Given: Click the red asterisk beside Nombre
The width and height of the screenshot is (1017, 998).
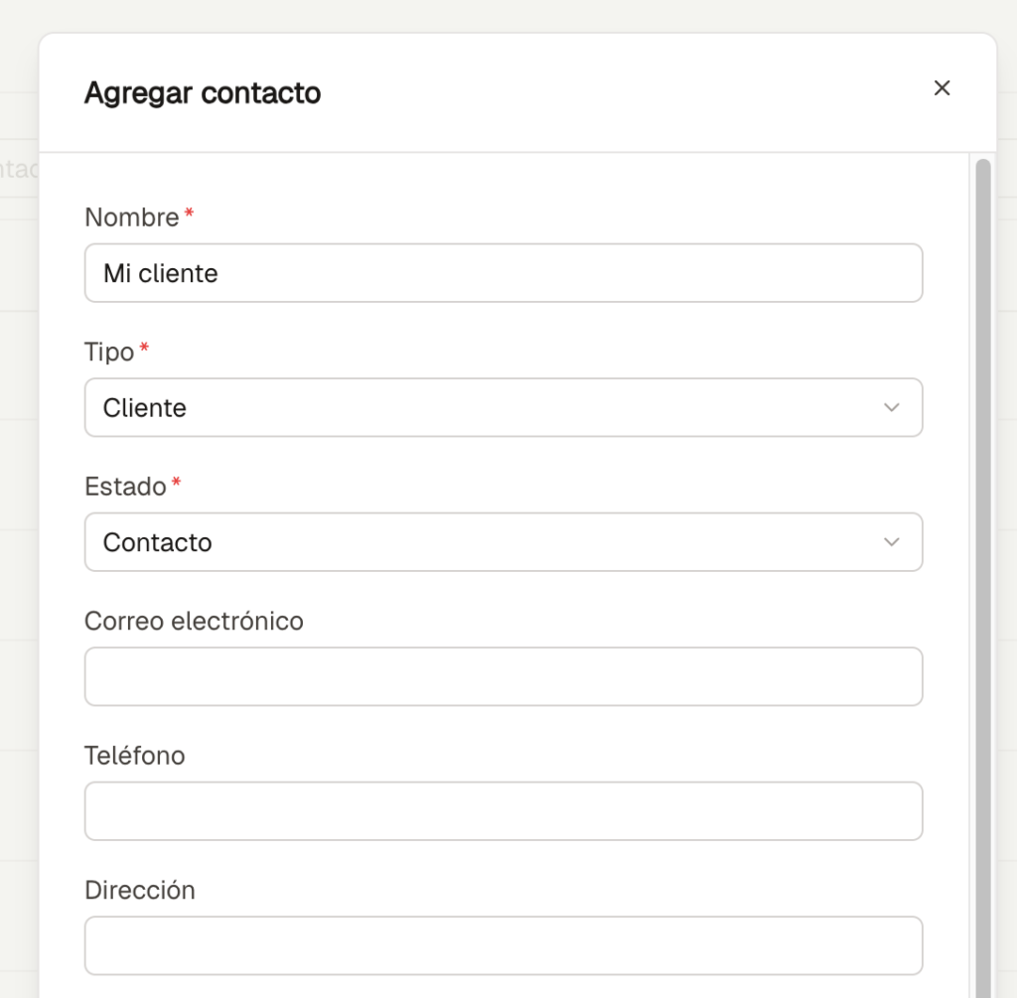Looking at the screenshot, I should coord(189,214).
